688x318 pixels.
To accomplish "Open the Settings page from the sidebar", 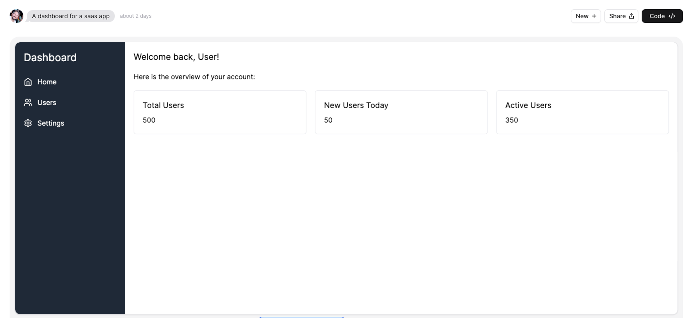I will [51, 123].
